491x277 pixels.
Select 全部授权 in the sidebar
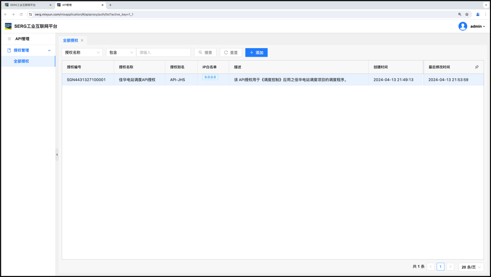click(21, 61)
